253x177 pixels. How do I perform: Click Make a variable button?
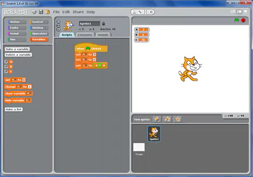[x=17, y=49]
